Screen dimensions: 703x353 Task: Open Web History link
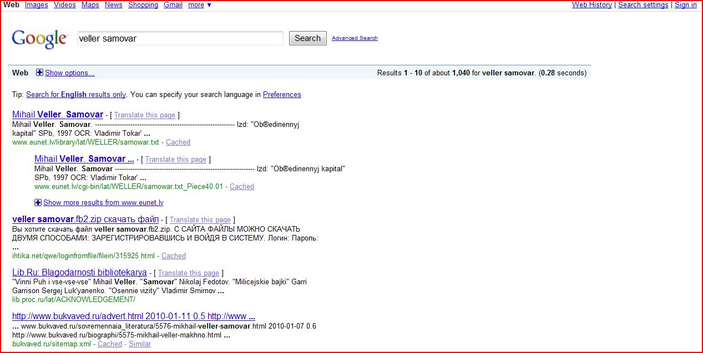(592, 5)
